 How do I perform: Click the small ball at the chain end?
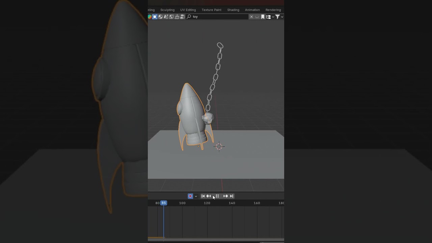tap(208, 118)
